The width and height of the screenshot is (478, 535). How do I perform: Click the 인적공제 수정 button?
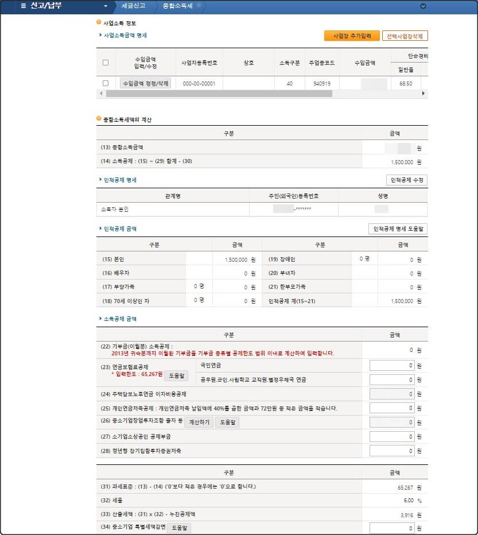click(x=407, y=179)
